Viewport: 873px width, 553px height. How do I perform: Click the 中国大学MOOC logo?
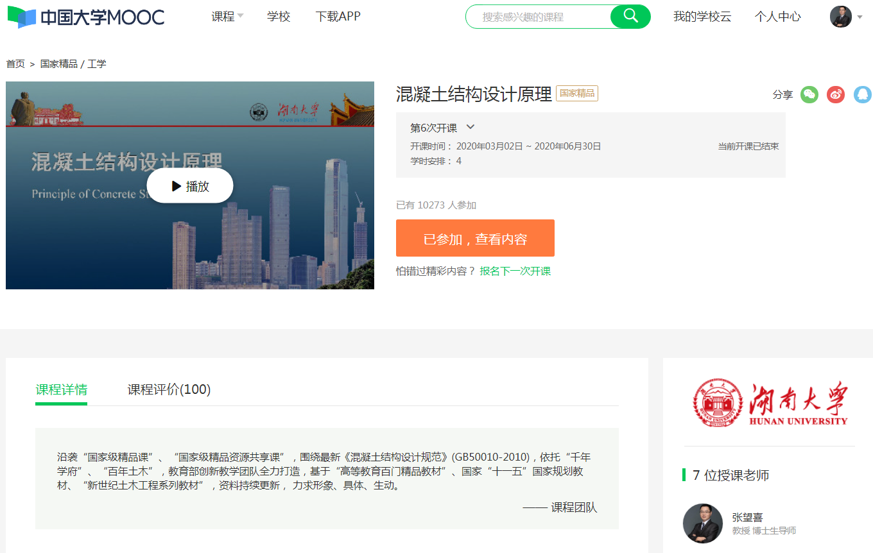point(86,17)
